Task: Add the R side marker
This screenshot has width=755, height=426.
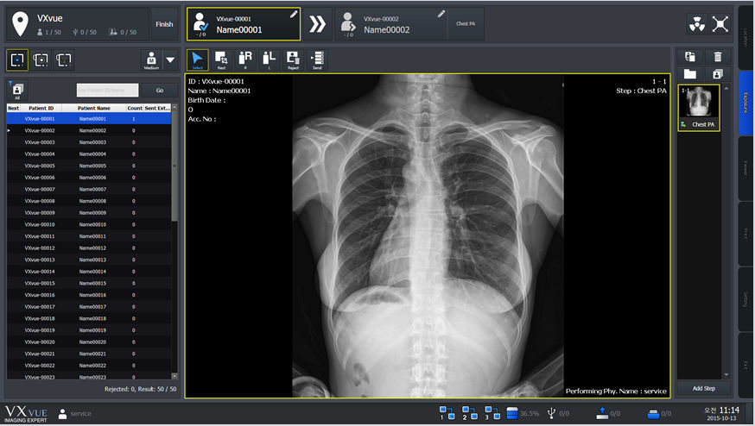Action: coord(245,60)
